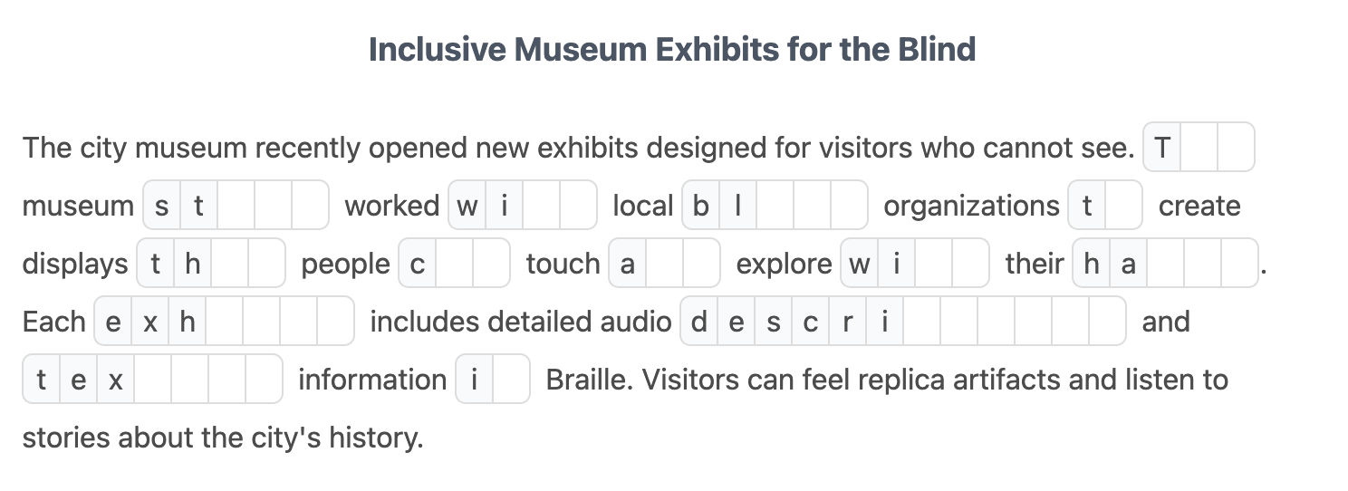This screenshot has height=491, width=1348.
Task: Click last empty box in the 'descri' word
Action: pyautogui.click(x=1107, y=322)
